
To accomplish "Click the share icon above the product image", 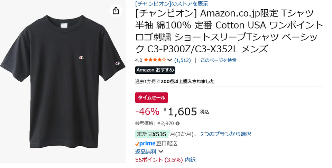I will click(x=116, y=11).
